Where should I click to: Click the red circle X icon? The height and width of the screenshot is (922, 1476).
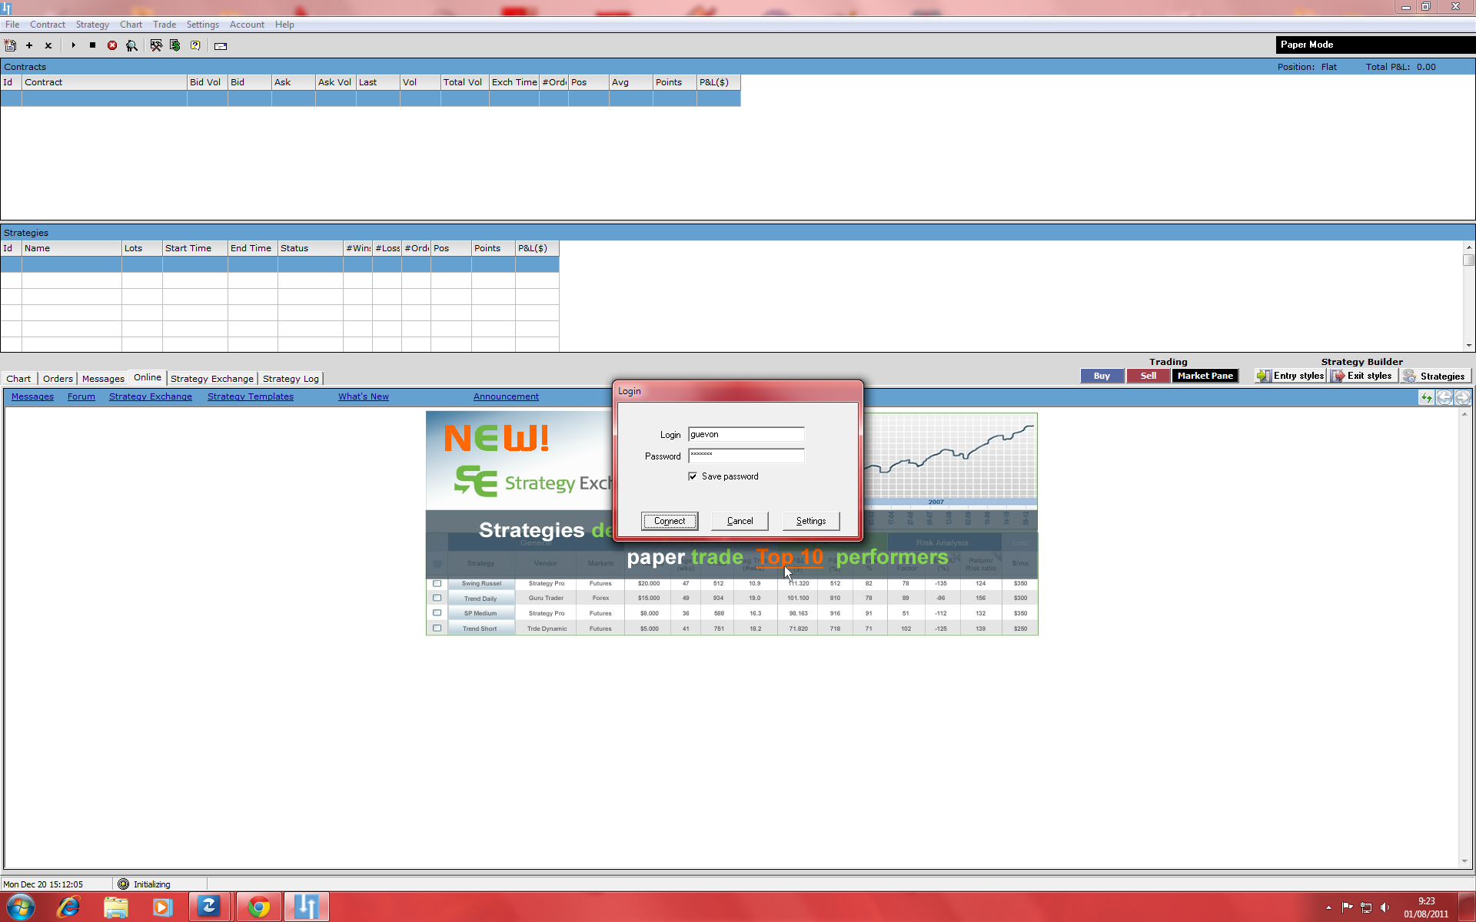pyautogui.click(x=112, y=45)
